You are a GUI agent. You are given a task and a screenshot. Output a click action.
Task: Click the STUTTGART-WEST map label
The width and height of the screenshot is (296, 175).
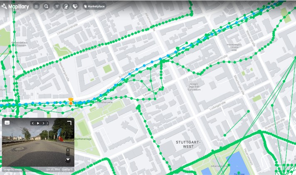tap(188, 144)
